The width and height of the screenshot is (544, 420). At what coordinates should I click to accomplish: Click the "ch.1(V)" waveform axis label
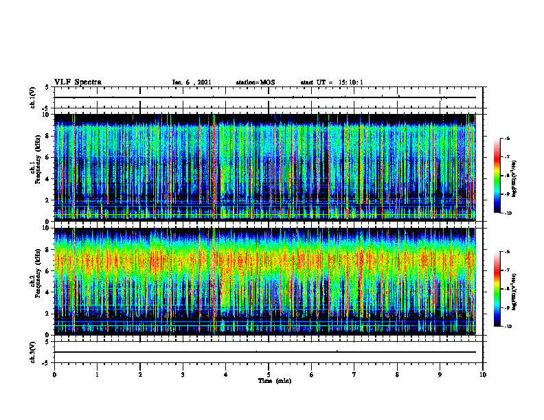tap(33, 97)
